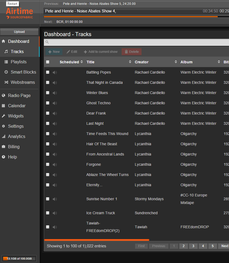Preview Ice Cream Truck speaker icon
This screenshot has width=229, height=263.
55,213
